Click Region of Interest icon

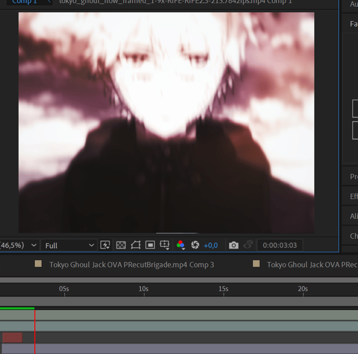click(x=150, y=245)
